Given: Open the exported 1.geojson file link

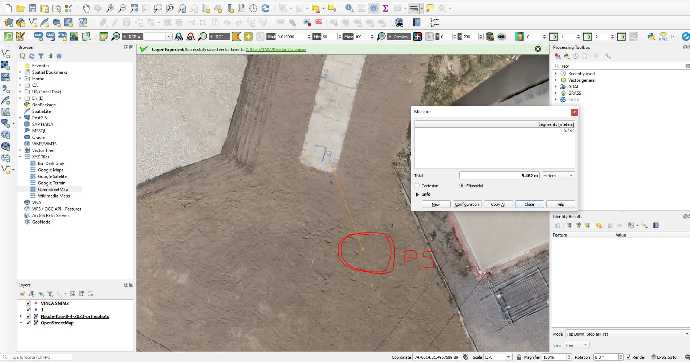Looking at the screenshot, I should (277, 50).
